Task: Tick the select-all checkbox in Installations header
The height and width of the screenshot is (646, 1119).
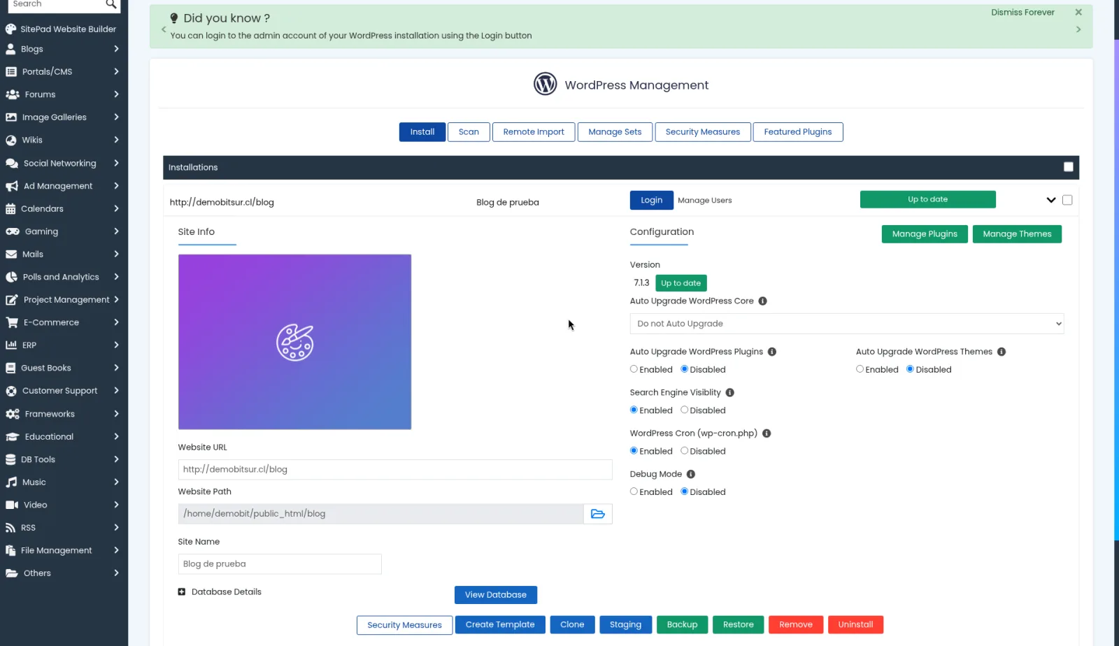Action: tap(1069, 167)
